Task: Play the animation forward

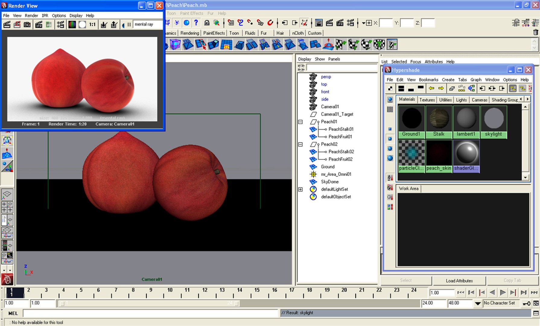Action: coord(503,292)
